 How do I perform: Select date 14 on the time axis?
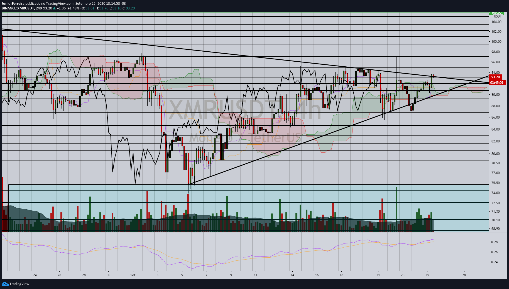(x=292, y=275)
